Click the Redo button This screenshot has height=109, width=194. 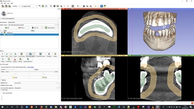click(x=44, y=78)
